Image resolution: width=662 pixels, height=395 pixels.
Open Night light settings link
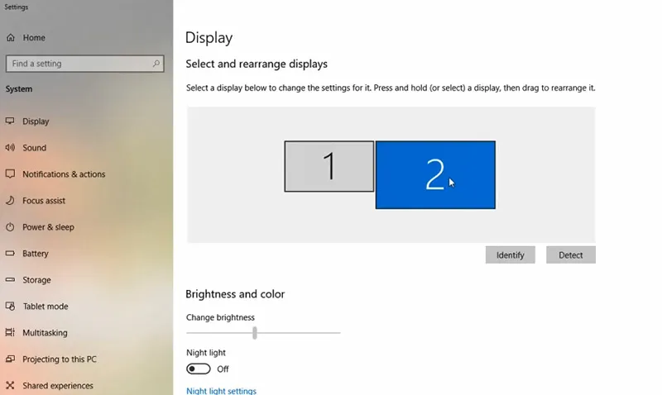(221, 391)
